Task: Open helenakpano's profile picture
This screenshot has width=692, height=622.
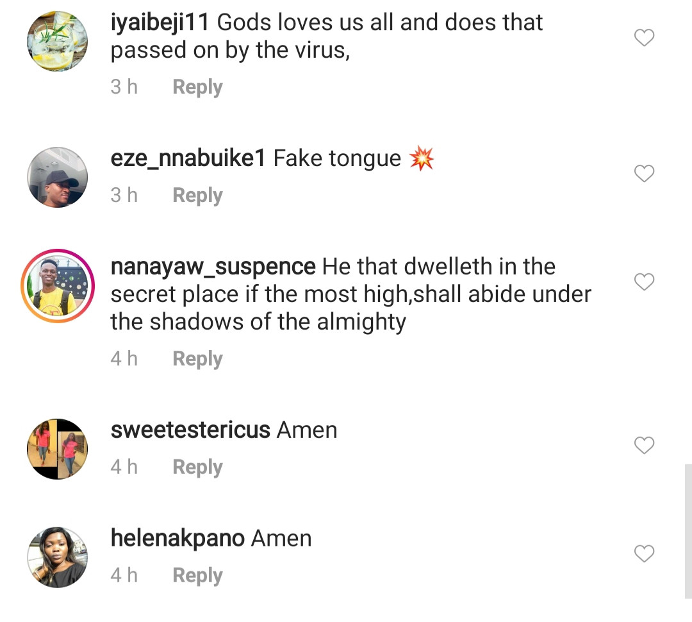Action: pyautogui.click(x=57, y=557)
